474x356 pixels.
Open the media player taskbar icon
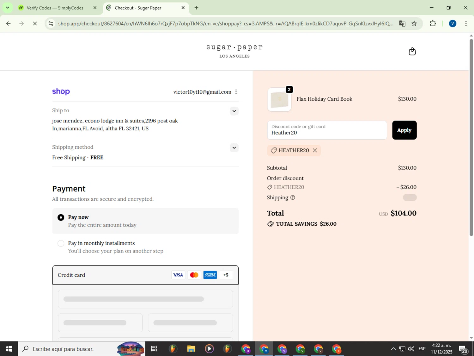[209, 349]
